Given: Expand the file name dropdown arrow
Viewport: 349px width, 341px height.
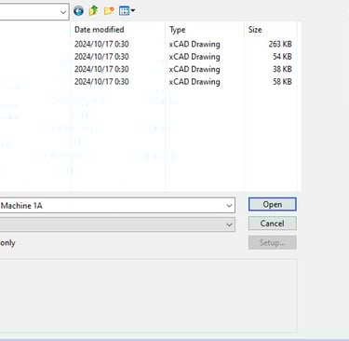Looking at the screenshot, I should (229, 205).
